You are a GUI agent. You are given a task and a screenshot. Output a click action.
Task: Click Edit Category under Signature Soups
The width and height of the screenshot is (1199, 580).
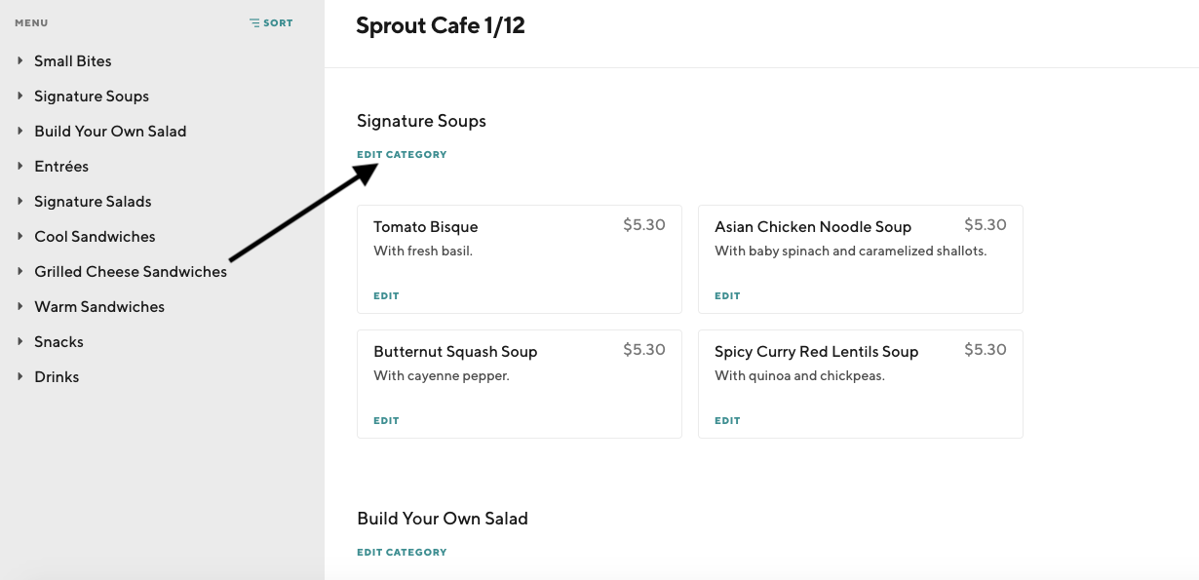tap(402, 155)
